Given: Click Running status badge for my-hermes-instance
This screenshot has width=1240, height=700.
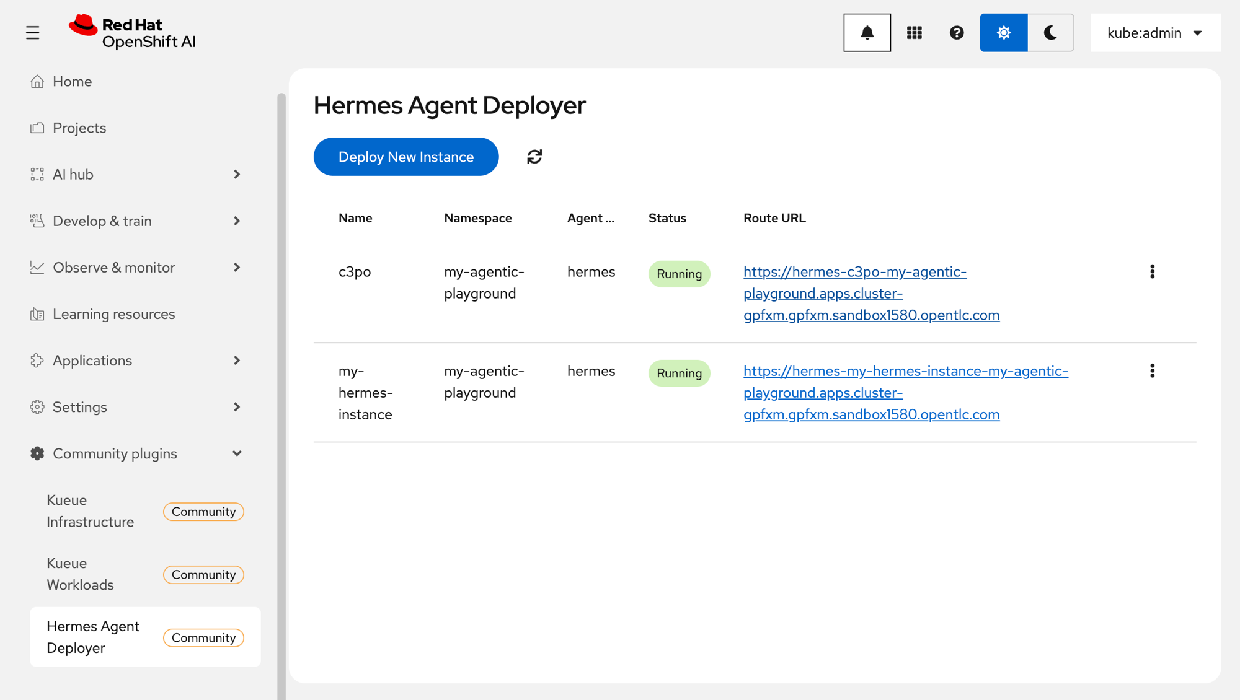Looking at the screenshot, I should click(x=679, y=373).
